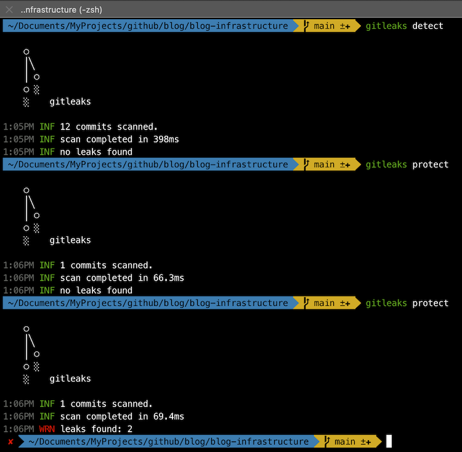Click the red WRN log level label
462x452 pixels.
point(47,429)
